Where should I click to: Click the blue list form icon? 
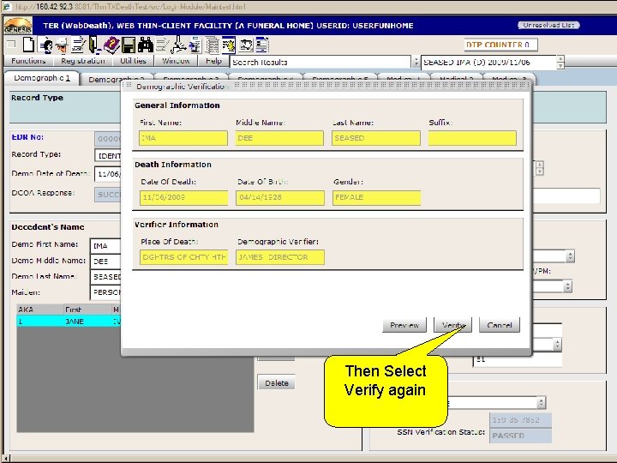pos(261,45)
